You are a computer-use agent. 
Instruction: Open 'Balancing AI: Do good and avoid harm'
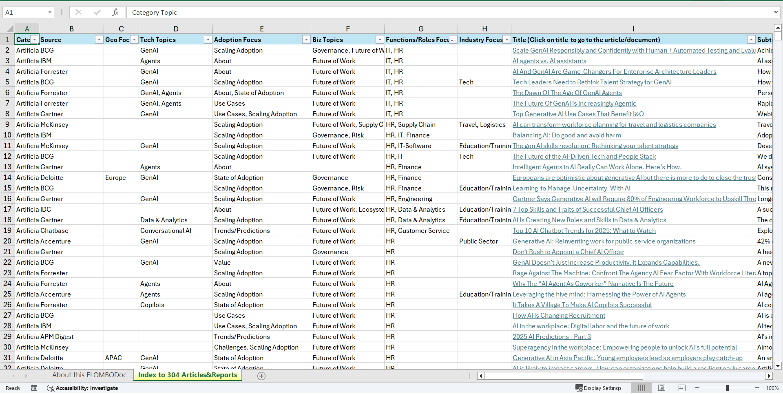pyautogui.click(x=566, y=135)
